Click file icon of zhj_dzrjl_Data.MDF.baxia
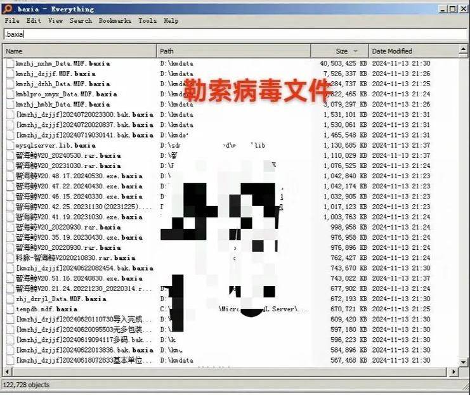The height and width of the screenshot is (395, 470). tap(11, 299)
